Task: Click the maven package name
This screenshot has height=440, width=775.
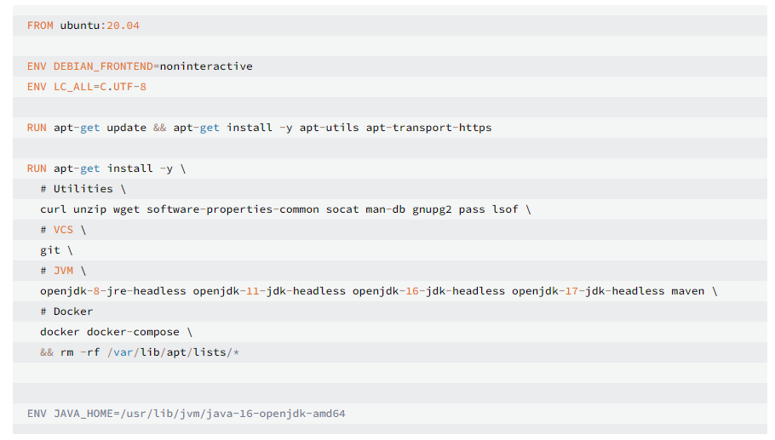Action: tap(687, 291)
